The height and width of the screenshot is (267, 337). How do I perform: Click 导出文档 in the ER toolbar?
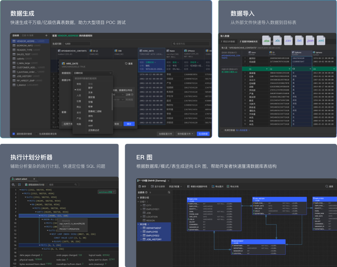pos(233,186)
